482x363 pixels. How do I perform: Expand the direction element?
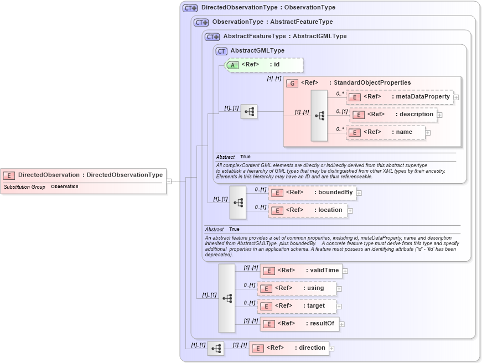(x=330, y=348)
